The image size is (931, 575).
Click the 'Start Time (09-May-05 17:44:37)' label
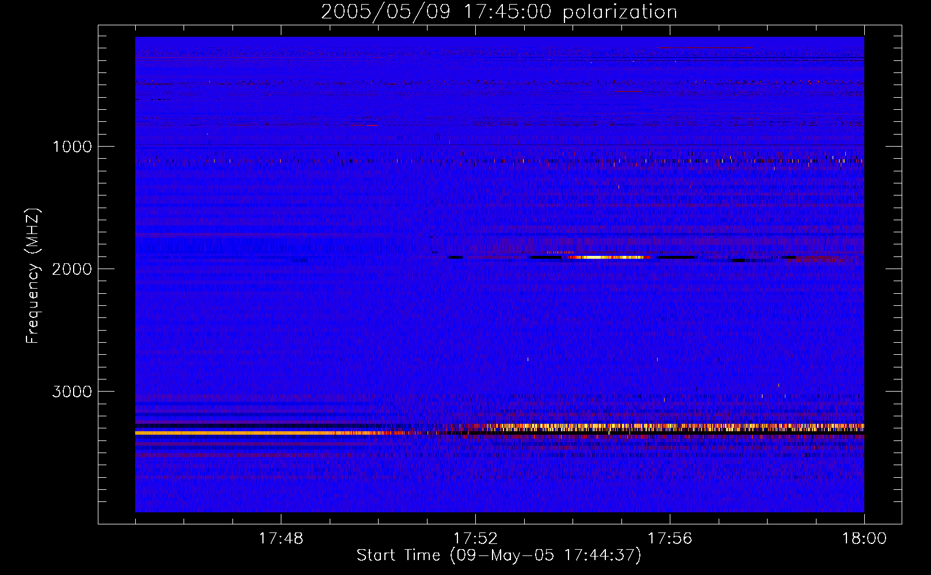[x=499, y=555]
